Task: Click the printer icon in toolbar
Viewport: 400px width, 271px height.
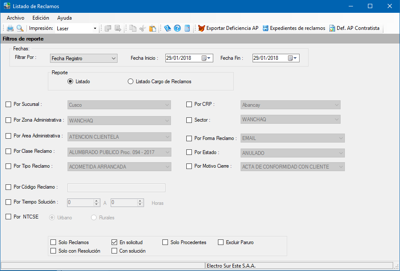Action: pyautogui.click(x=10, y=29)
